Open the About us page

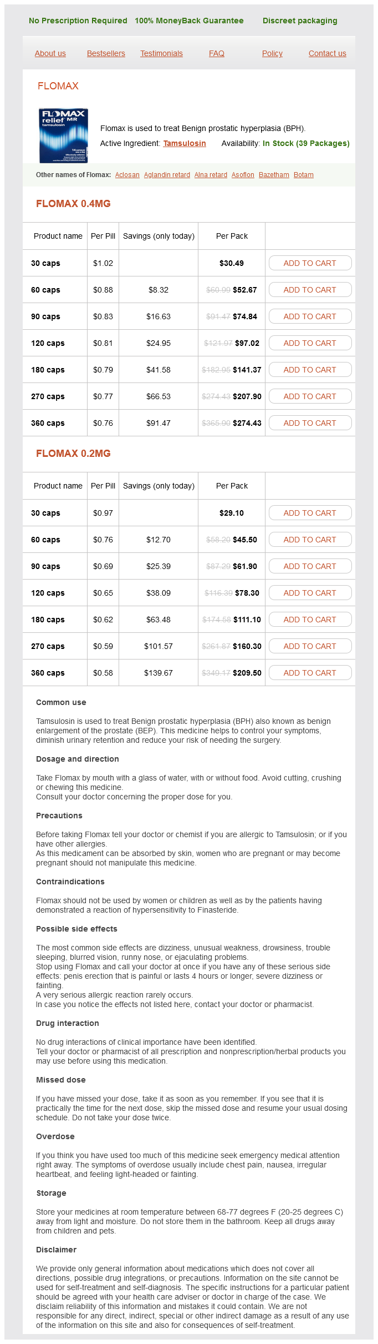pos(50,53)
